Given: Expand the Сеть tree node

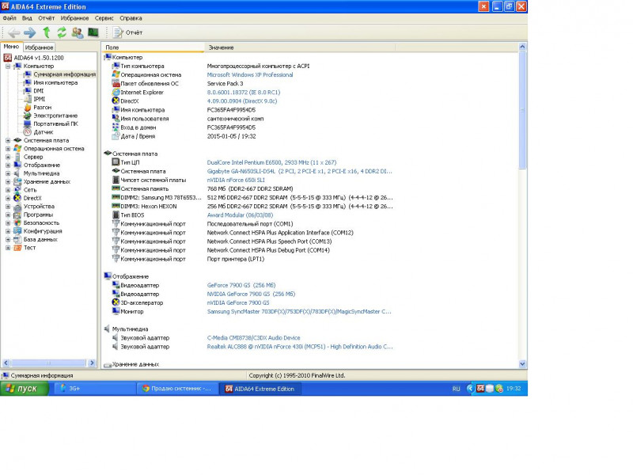Looking at the screenshot, I should click(x=8, y=190).
